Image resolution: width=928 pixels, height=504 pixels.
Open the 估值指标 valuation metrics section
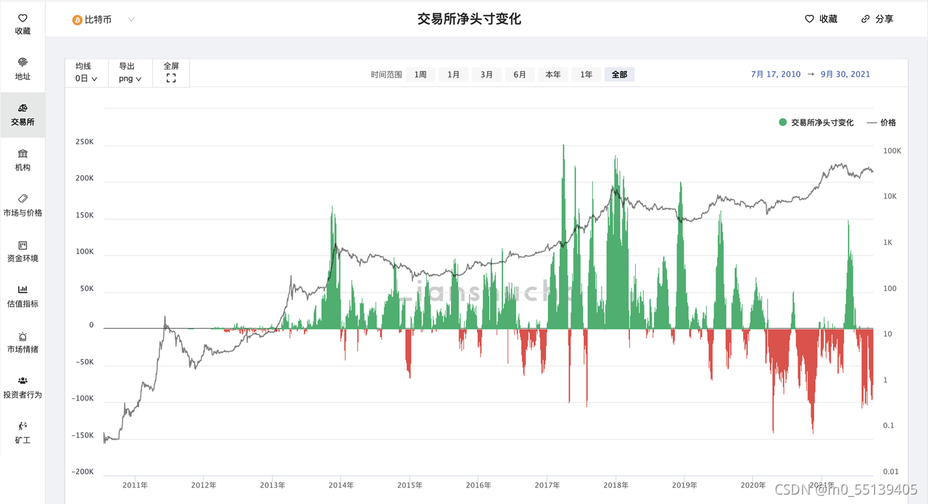coord(22,296)
